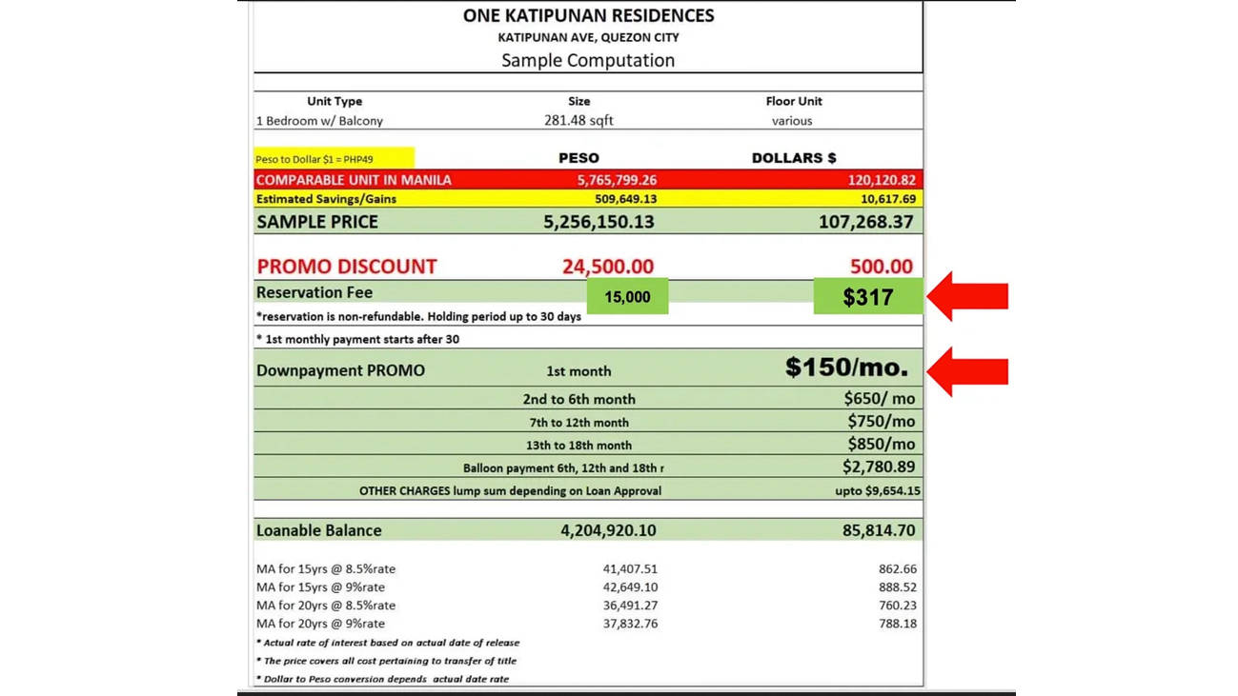Viewport: 1238px width, 696px height.
Task: Click the Estimated Savings/Gains yellow row
Action: pyautogui.click(x=588, y=199)
